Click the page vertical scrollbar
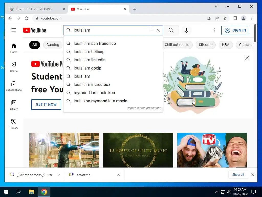Viewport: 262px width, 197px height. coord(255,34)
